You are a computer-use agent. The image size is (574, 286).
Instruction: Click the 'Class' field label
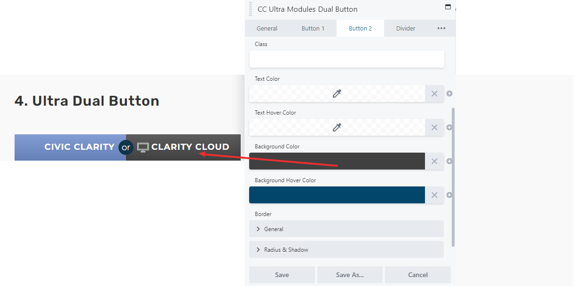(x=261, y=44)
